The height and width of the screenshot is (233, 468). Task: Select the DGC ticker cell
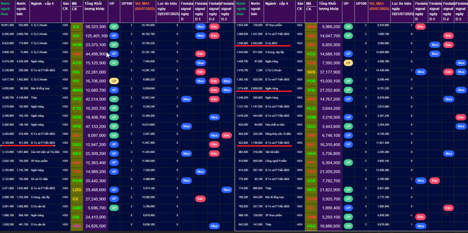point(311,126)
